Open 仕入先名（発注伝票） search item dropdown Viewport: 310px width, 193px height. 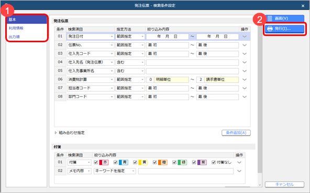coord(91,62)
